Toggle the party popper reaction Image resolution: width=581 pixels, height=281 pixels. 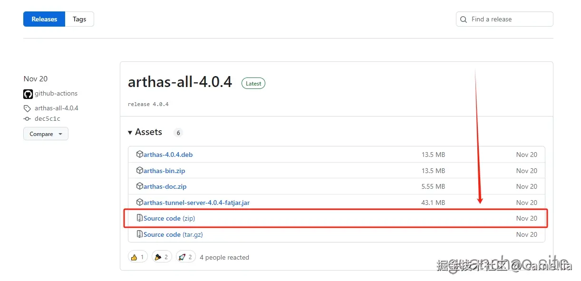coord(162,257)
